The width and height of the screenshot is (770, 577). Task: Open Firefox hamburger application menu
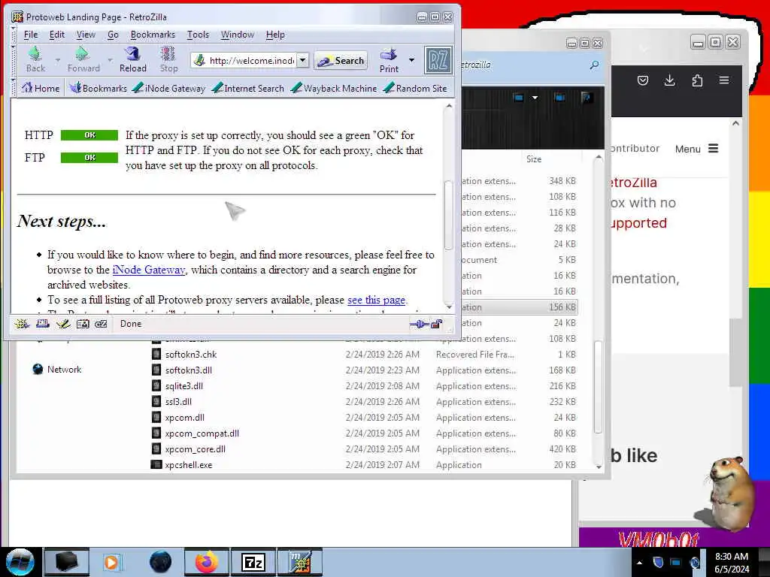(x=724, y=80)
